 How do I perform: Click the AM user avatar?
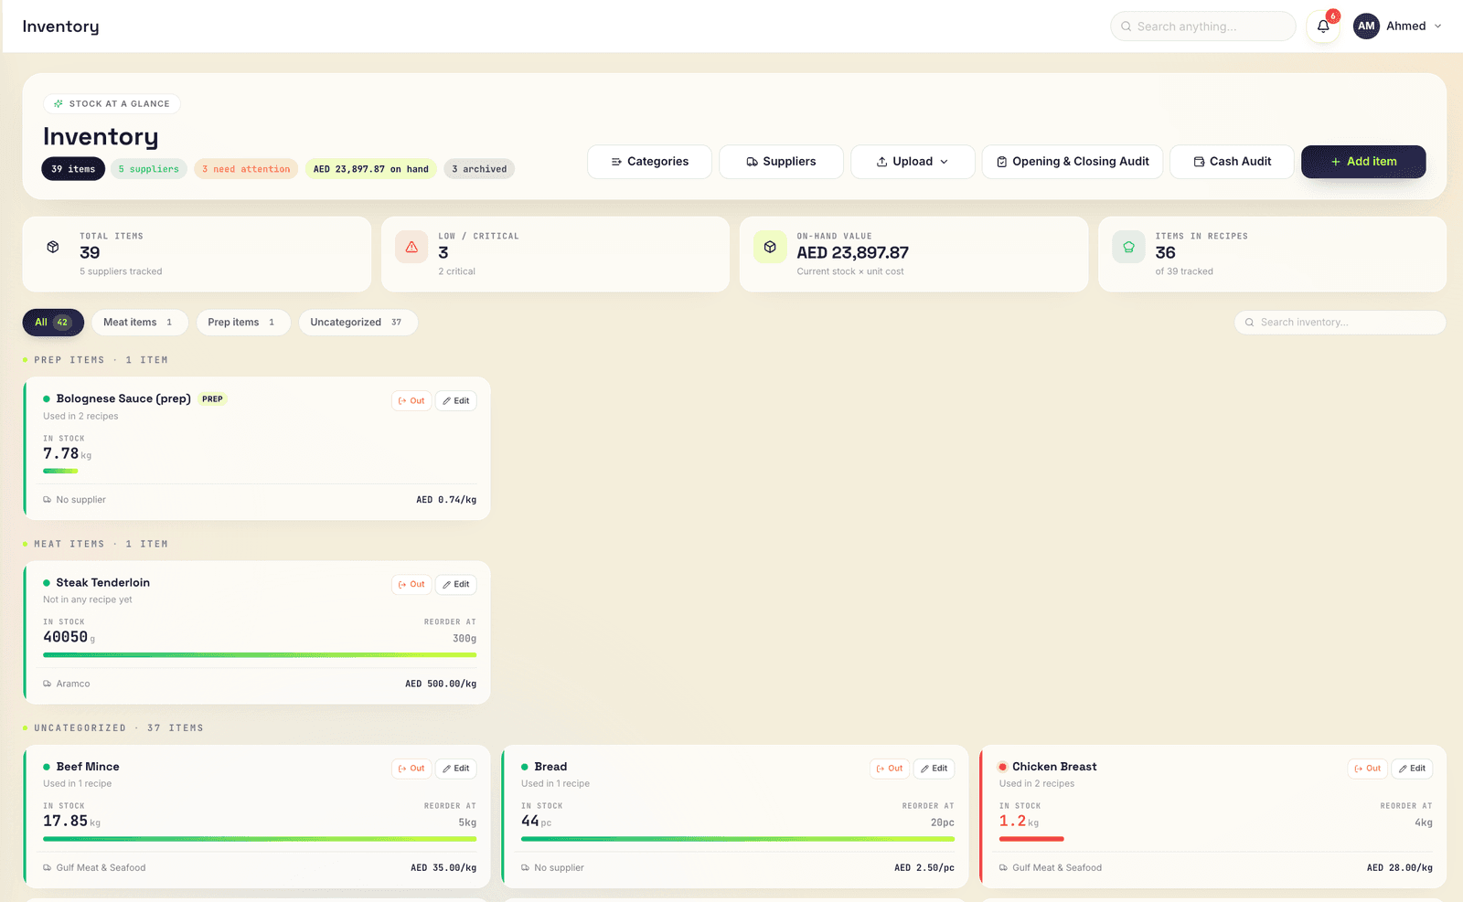(1366, 27)
